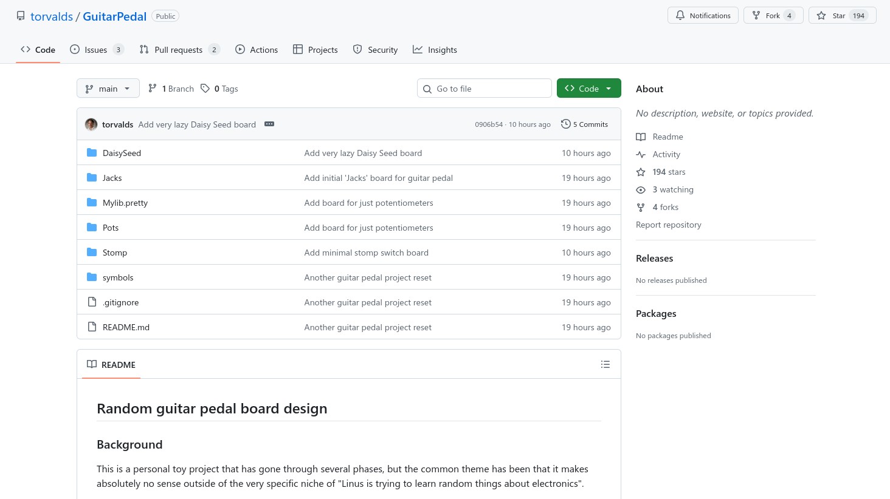Screen dimensions: 890x499
Task: Open the README.md file name
Action: [126, 327]
